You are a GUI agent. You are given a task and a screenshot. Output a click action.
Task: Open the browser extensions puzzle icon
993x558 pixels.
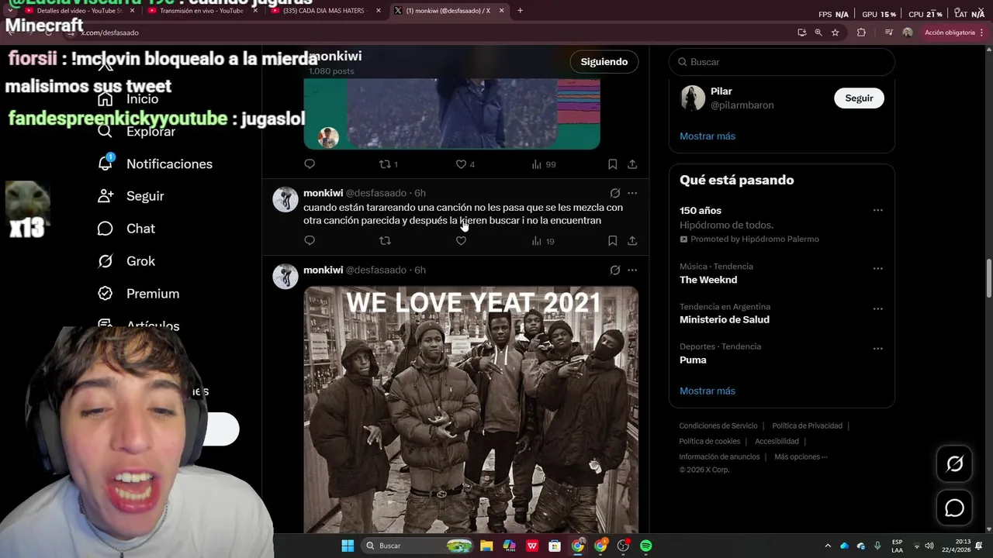point(861,33)
